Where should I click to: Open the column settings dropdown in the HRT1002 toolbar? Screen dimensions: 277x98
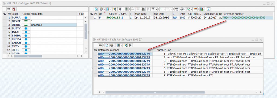tap(121, 46)
